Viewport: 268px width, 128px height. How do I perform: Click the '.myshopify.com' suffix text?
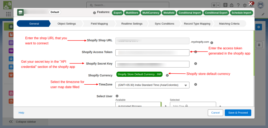(200, 42)
